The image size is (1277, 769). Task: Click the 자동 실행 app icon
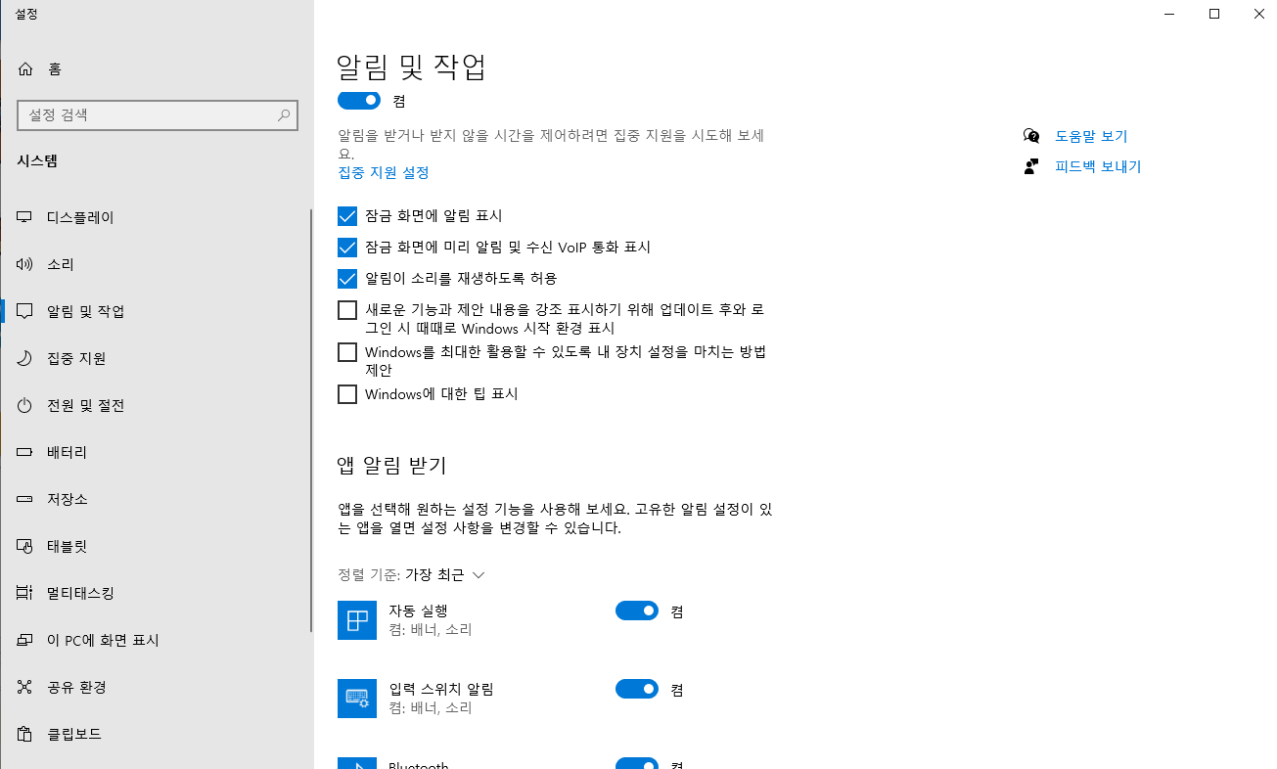357,620
